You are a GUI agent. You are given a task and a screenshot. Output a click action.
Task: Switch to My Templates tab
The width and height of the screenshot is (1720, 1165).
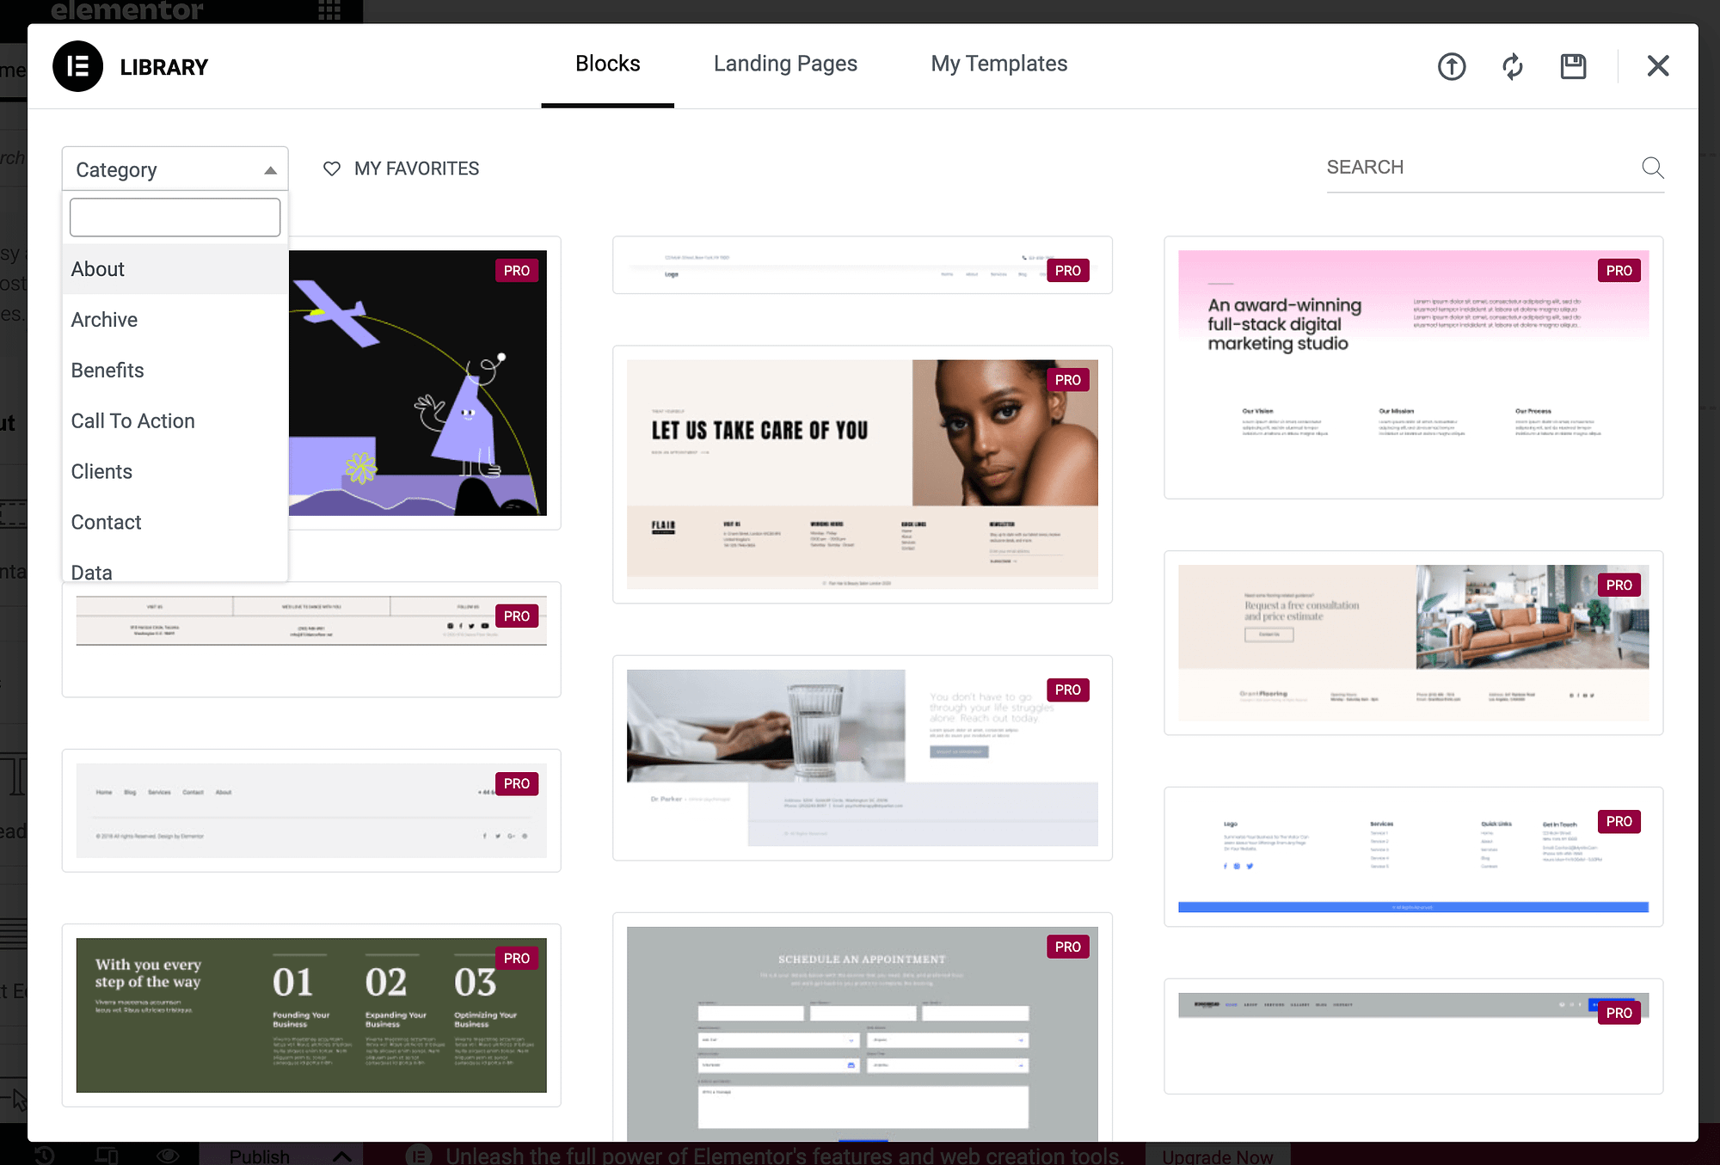point(998,64)
